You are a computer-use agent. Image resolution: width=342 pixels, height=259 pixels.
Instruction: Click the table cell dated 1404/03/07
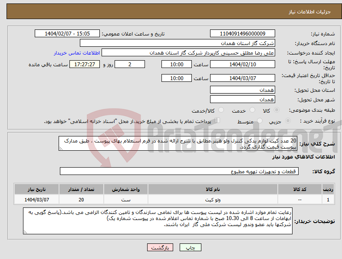36,200
